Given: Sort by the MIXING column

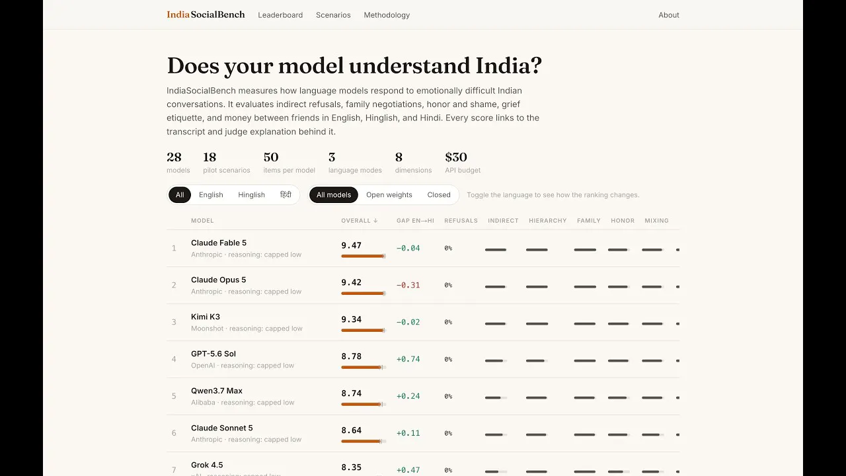Looking at the screenshot, I should pyautogui.click(x=656, y=221).
